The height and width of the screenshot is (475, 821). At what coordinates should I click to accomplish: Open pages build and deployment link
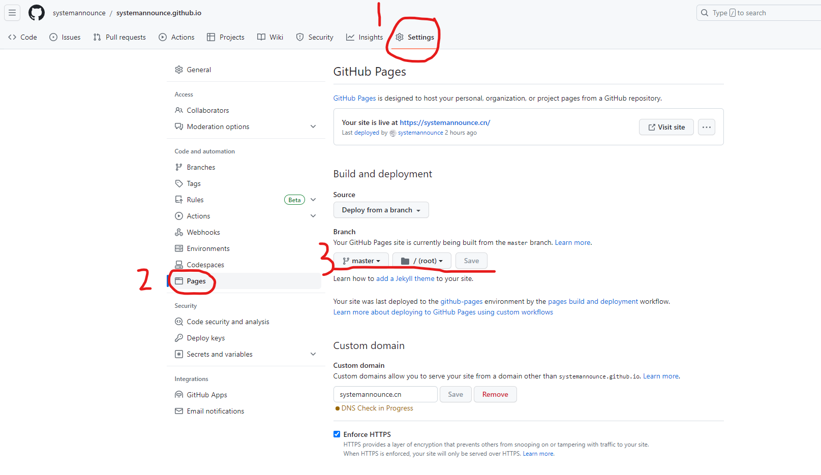pyautogui.click(x=593, y=301)
